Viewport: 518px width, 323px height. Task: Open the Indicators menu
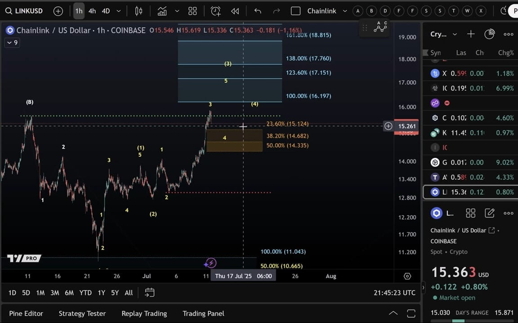pos(162,11)
